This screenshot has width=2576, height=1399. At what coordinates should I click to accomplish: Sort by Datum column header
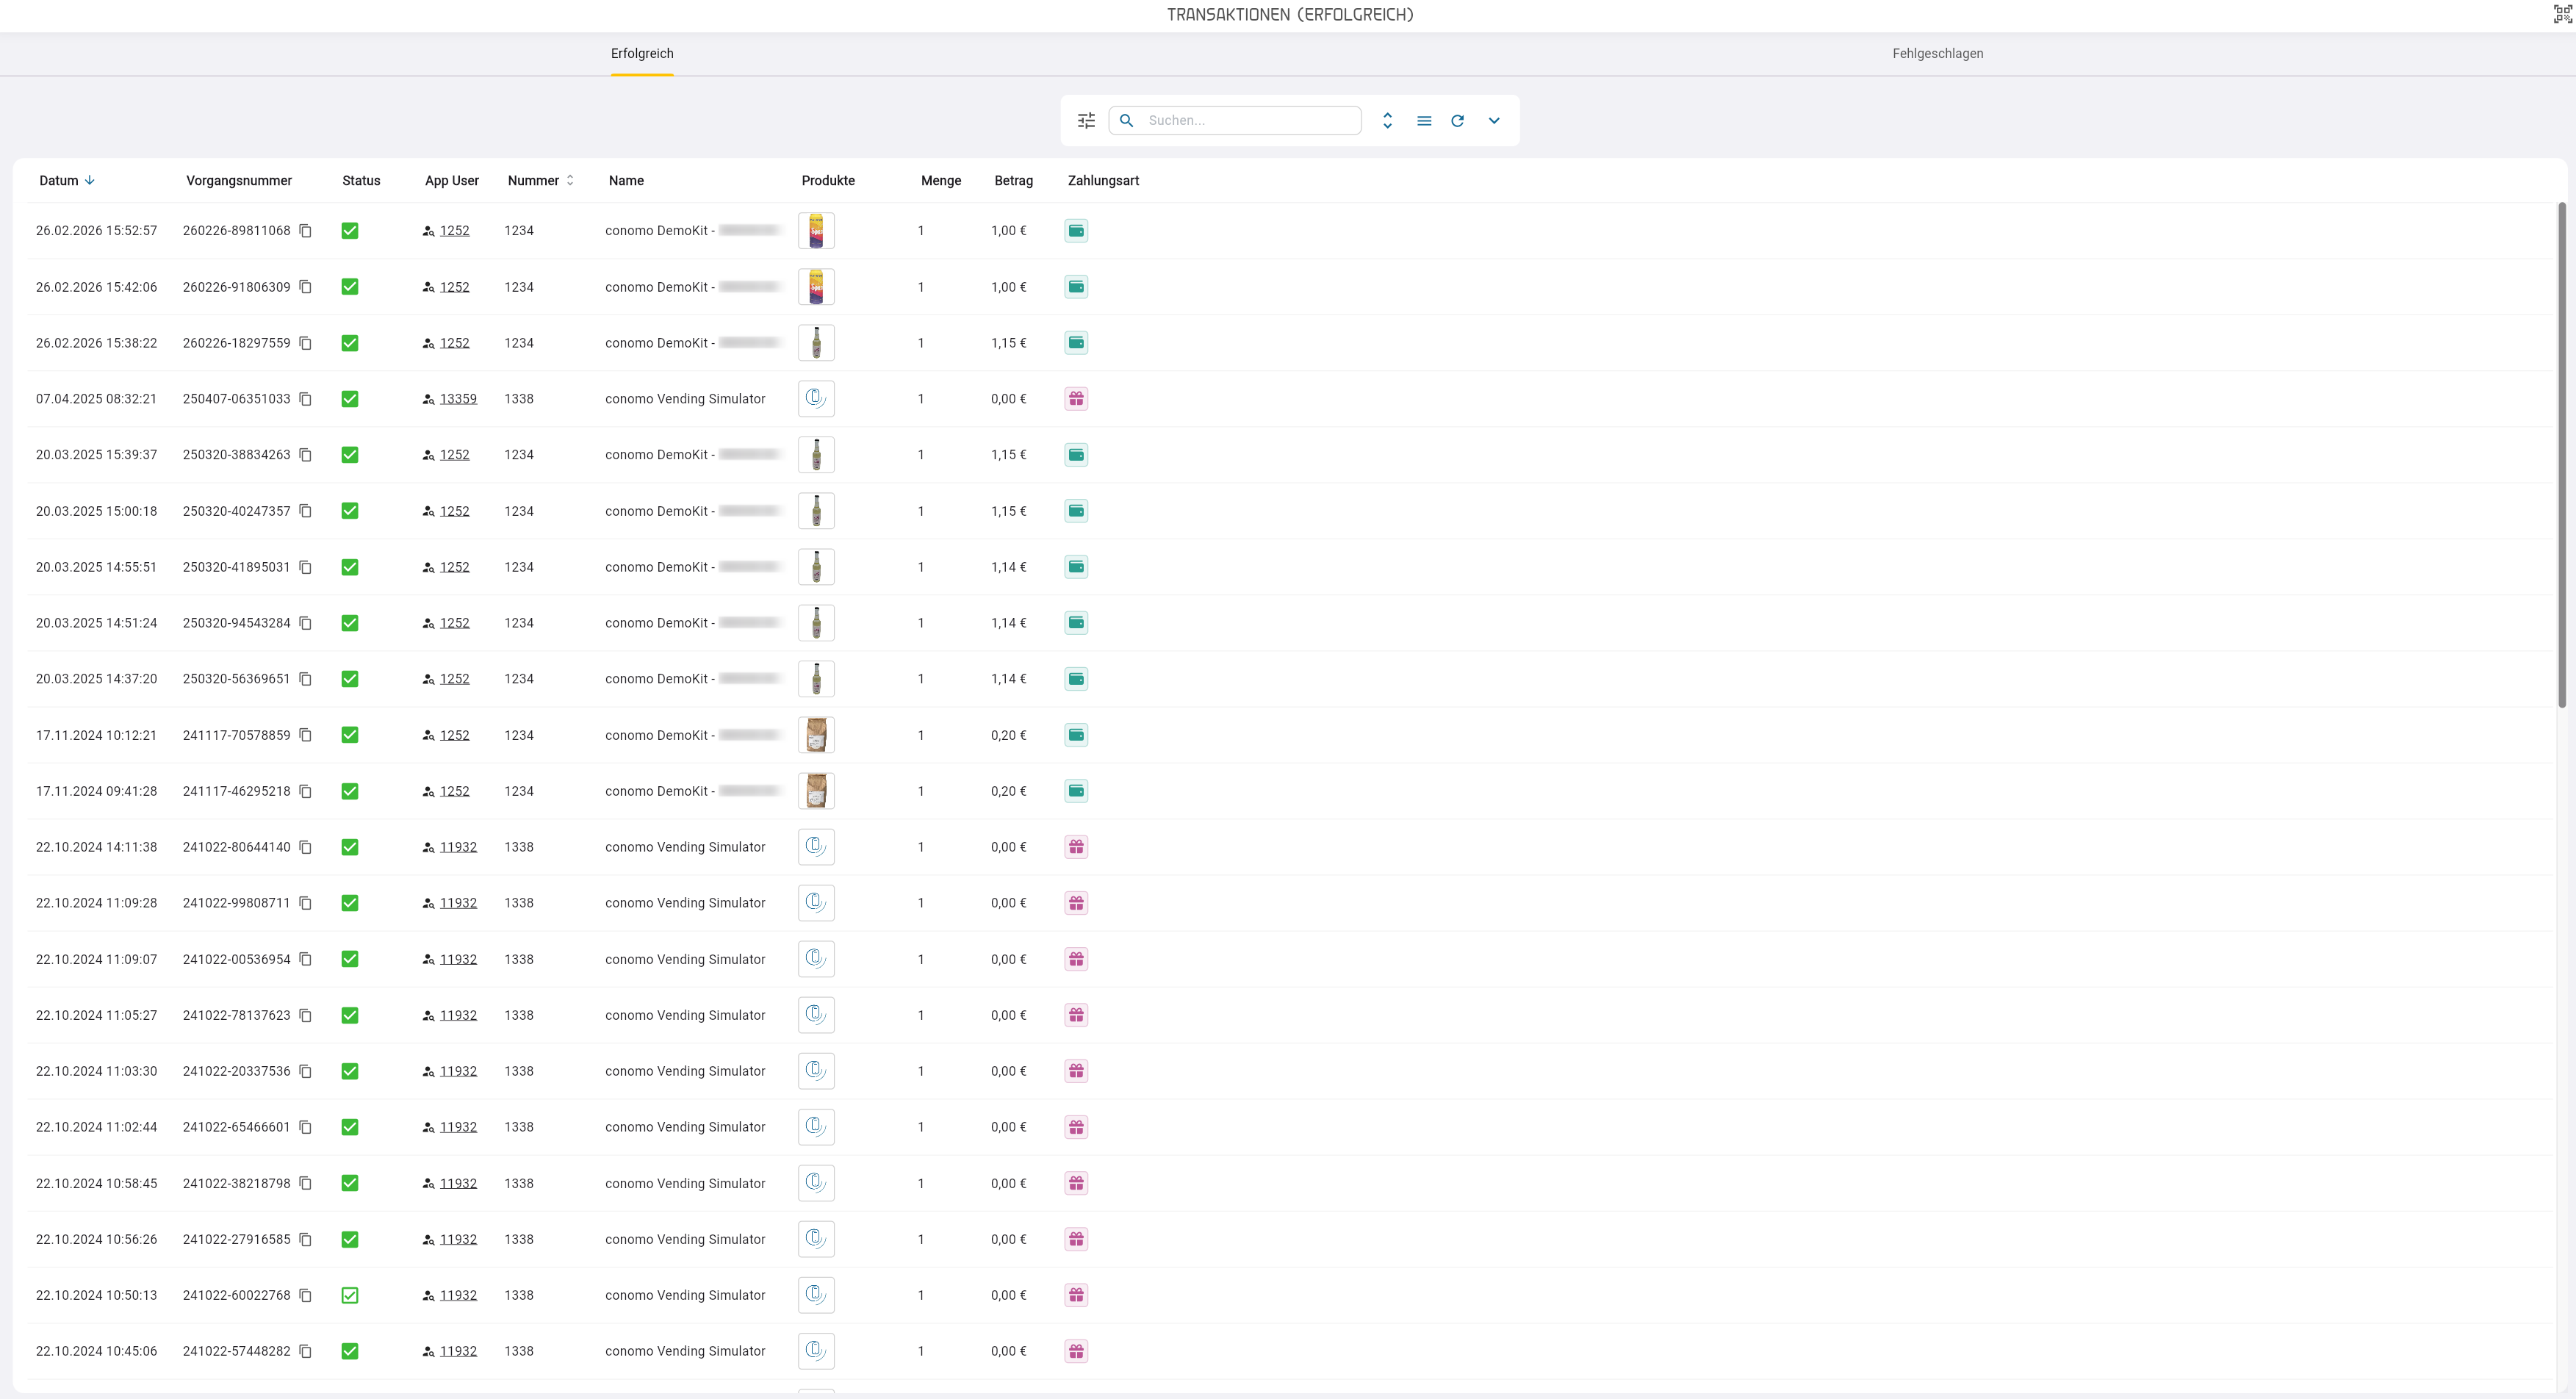[67, 181]
